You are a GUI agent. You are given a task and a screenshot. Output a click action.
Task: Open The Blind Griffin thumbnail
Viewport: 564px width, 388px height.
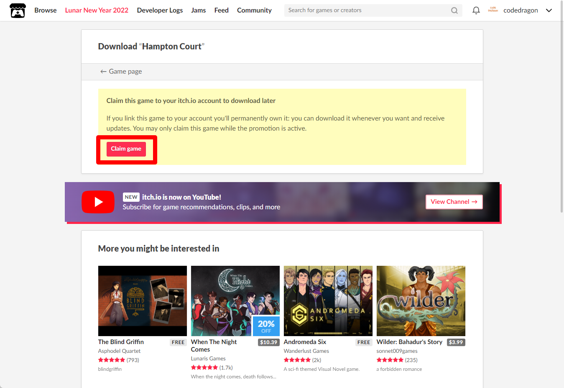pos(143,301)
